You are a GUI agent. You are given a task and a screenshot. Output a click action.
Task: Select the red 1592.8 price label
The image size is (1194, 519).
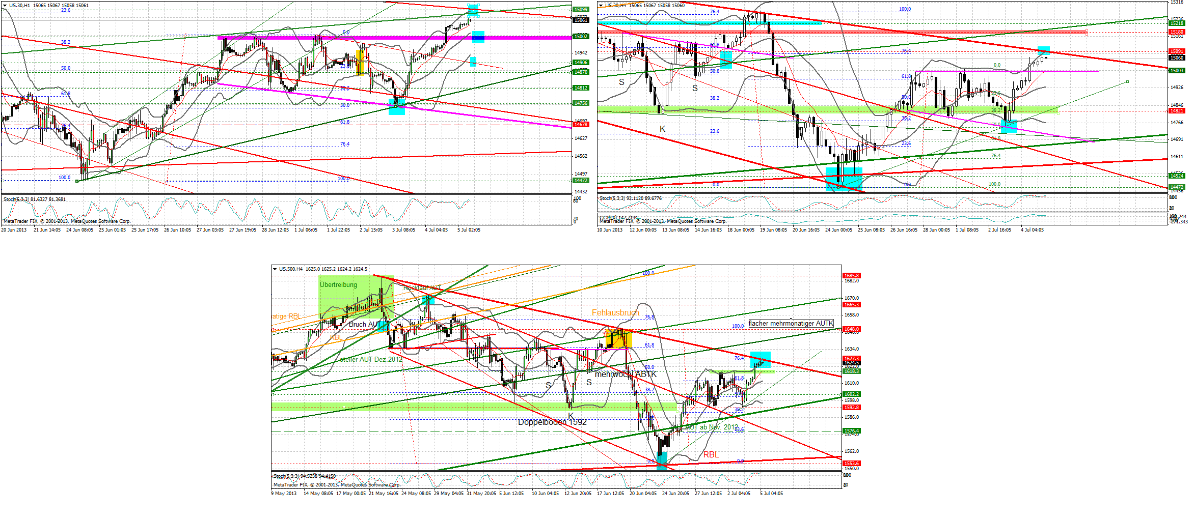[x=852, y=408]
